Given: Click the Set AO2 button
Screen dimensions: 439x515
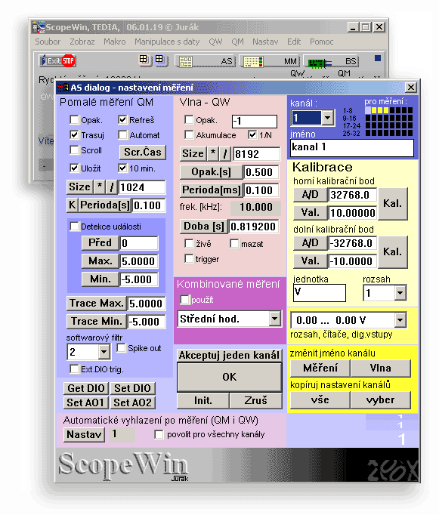Looking at the screenshot, I should pos(132,402).
